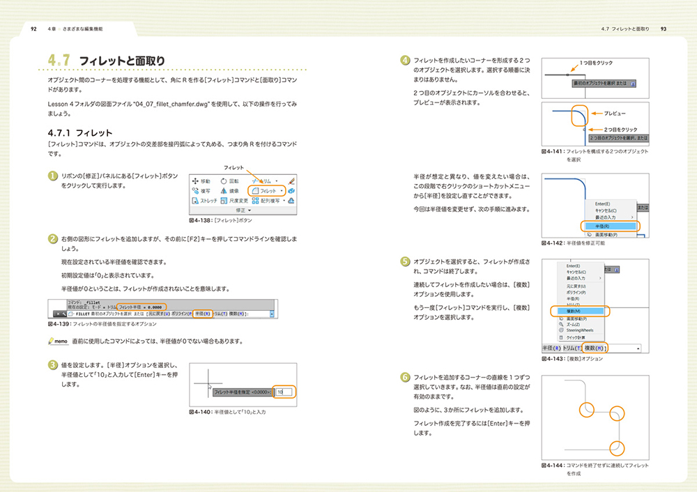Image resolution: width=697 pixels, height=492 pixels.
Task: Select the トリム (Trim) tool in ribbon
Action: pos(261,181)
